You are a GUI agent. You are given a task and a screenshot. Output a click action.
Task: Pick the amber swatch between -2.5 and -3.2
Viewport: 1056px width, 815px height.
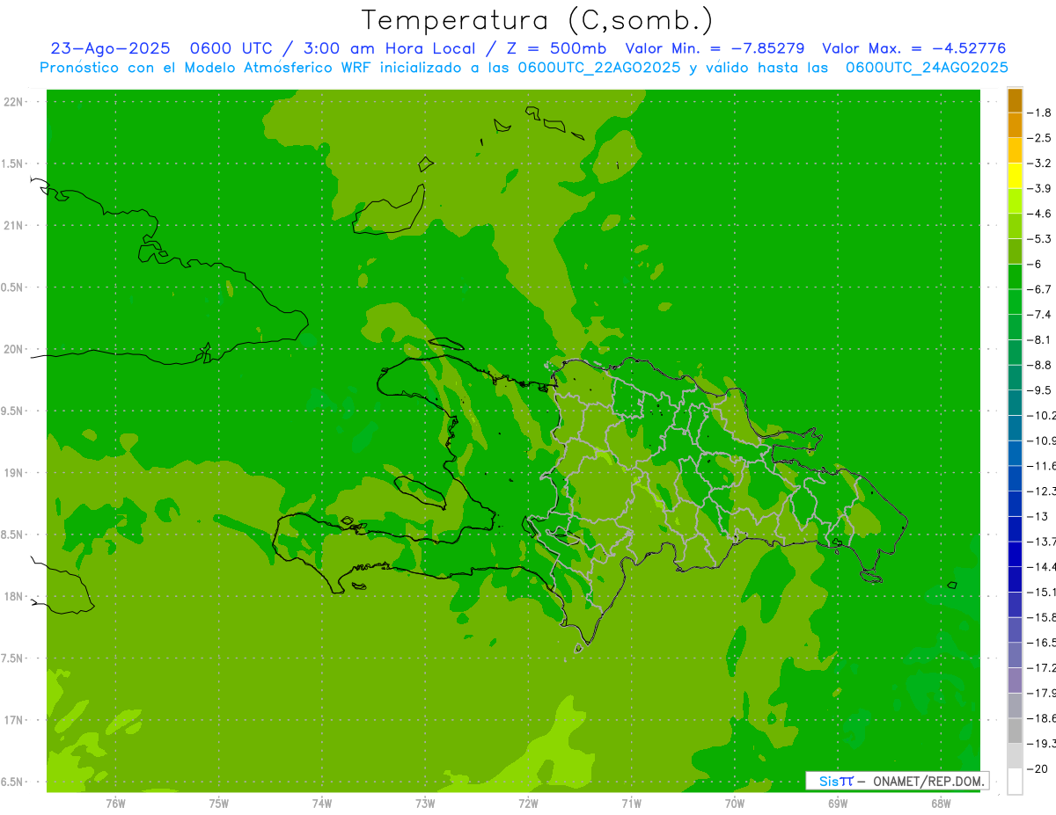[x=1015, y=150]
